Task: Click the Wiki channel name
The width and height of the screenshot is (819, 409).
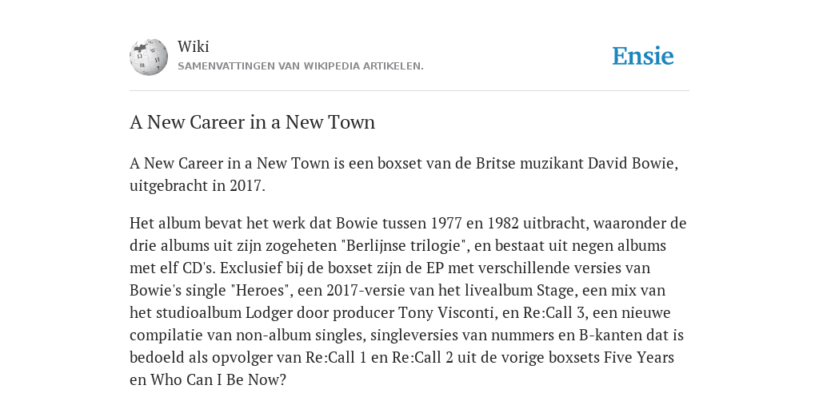Action: [x=194, y=46]
